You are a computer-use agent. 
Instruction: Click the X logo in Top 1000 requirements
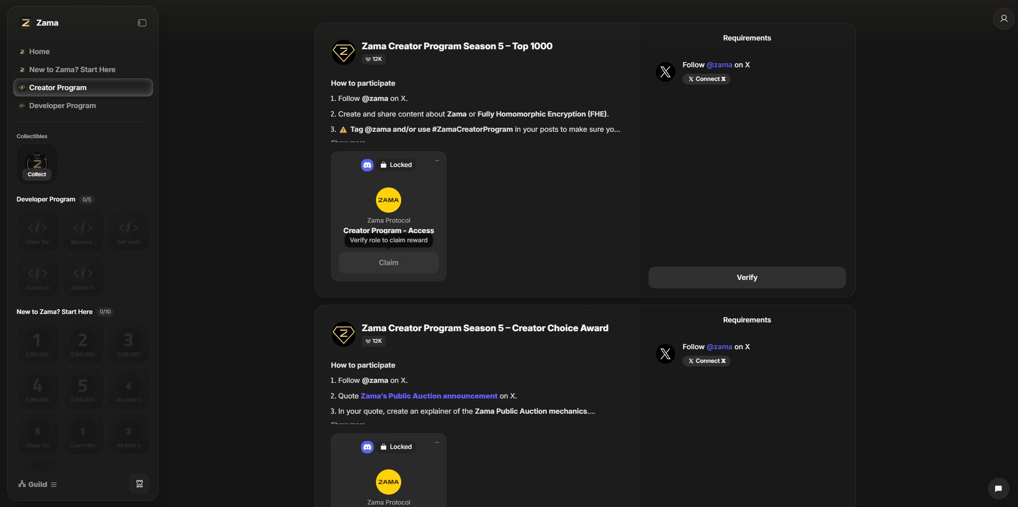click(x=665, y=72)
